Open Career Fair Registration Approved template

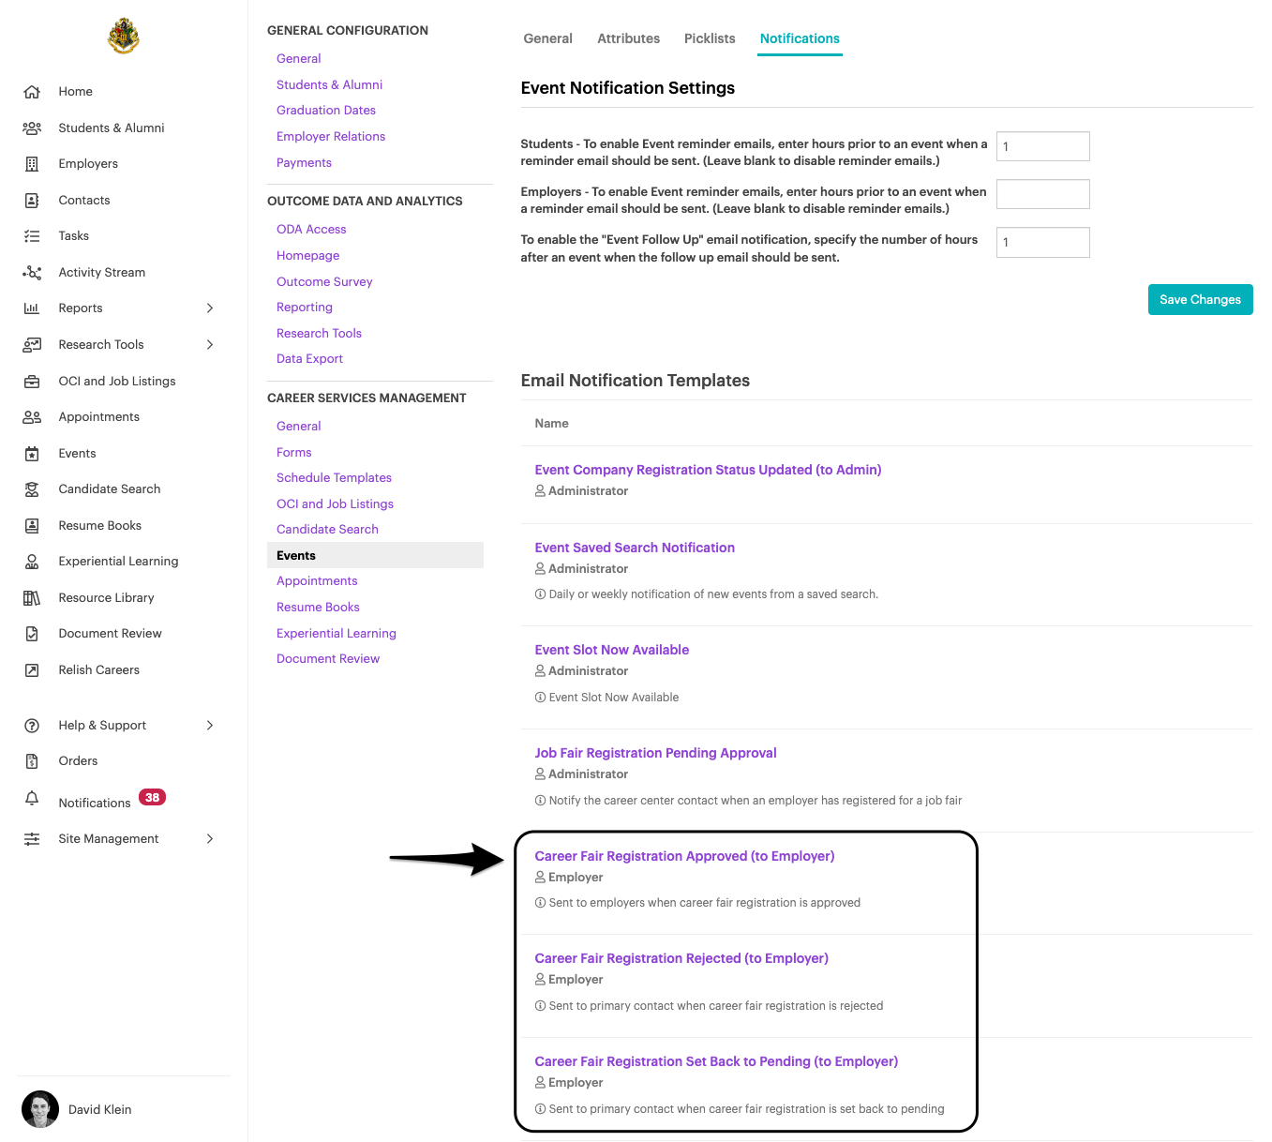coord(684,856)
